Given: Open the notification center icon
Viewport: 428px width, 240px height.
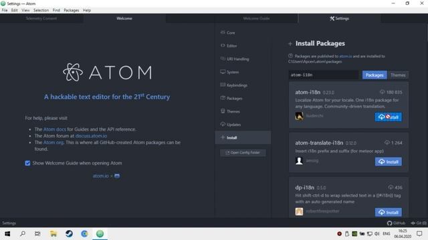Looking at the screenshot, I should tap(419, 234).
